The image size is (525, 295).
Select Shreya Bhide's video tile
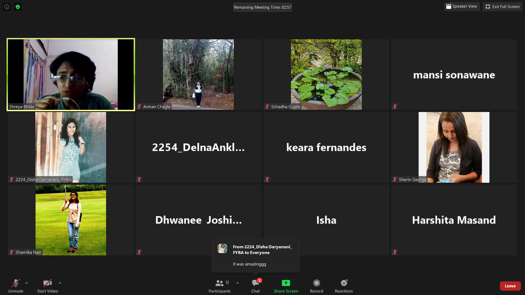click(71, 75)
